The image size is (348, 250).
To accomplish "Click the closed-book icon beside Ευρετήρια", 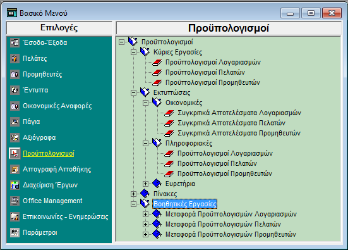I will pos(157,184).
